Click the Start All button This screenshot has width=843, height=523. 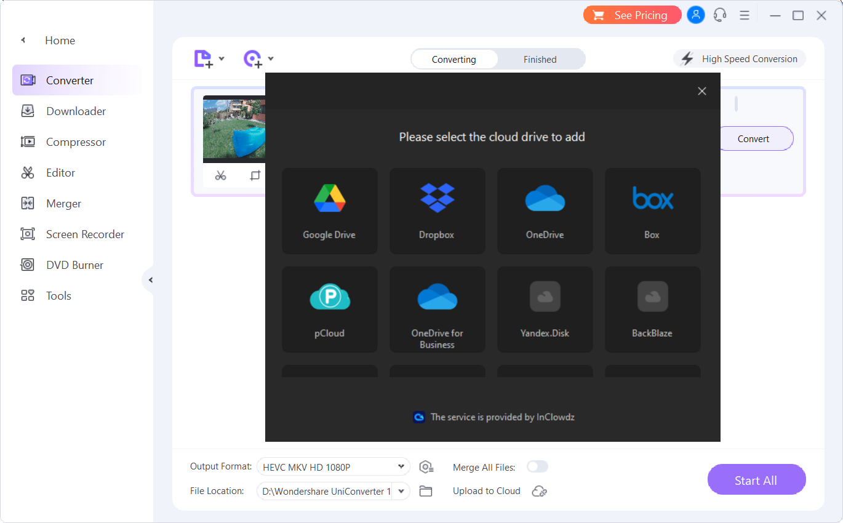point(756,480)
